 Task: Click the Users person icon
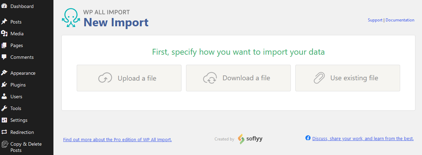point(4,97)
